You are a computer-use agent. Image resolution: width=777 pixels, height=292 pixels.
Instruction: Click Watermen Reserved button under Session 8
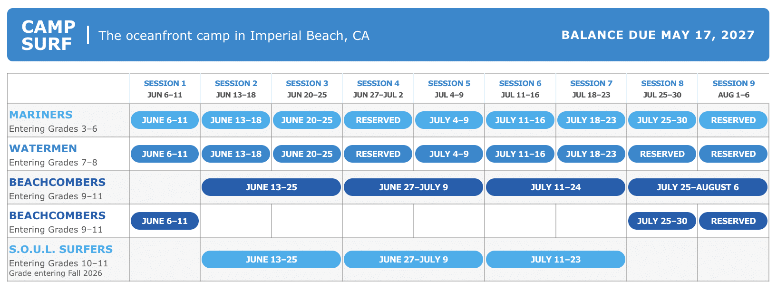[662, 154]
